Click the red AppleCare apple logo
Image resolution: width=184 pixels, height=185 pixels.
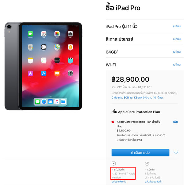(113, 122)
